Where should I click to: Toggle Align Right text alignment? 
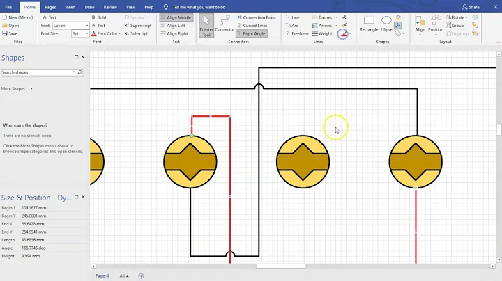pos(174,33)
